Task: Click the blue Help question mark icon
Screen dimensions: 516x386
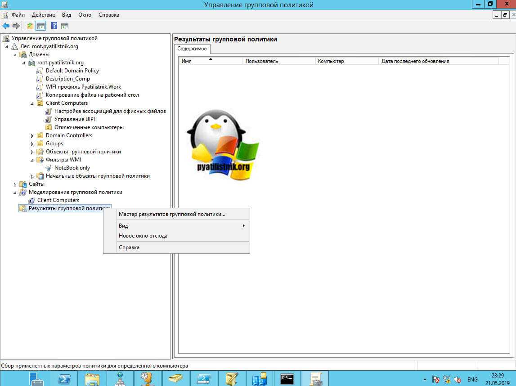Action: click(x=54, y=26)
